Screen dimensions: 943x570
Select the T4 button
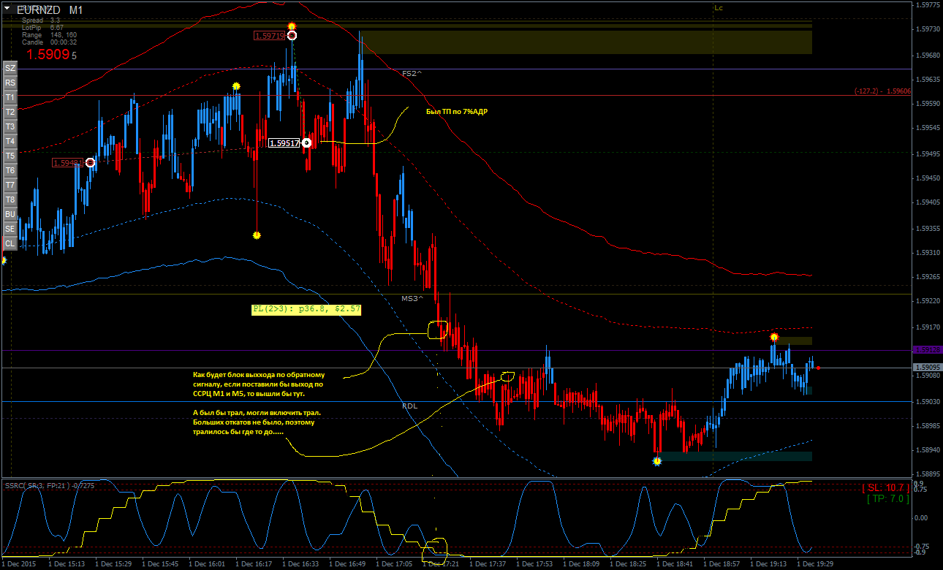[x=10, y=141]
